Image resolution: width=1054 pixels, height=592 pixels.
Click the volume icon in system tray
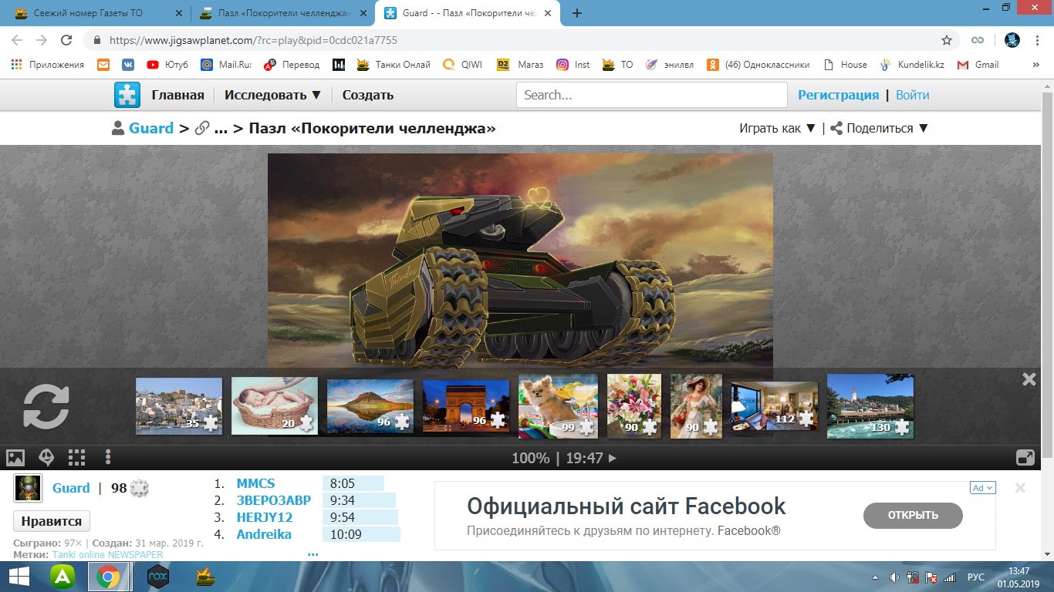click(894, 577)
